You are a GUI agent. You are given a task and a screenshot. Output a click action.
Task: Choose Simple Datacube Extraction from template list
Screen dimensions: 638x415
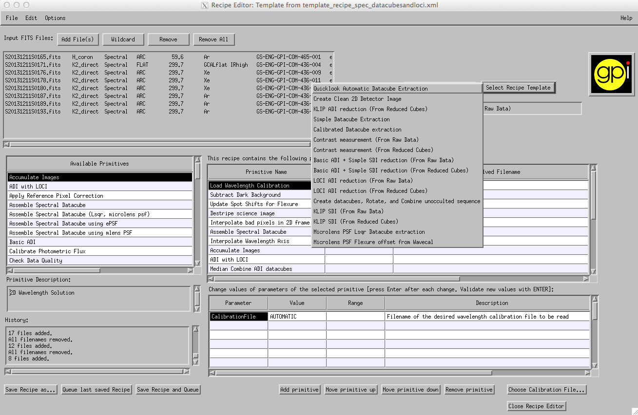[x=351, y=119]
